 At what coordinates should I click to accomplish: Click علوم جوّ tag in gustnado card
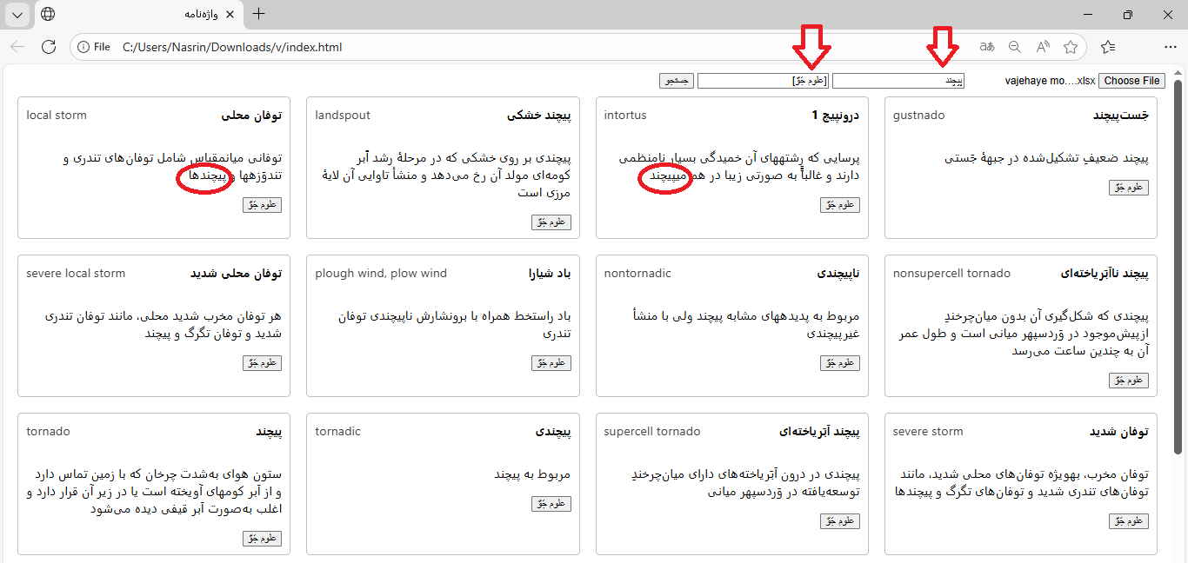(x=1128, y=188)
